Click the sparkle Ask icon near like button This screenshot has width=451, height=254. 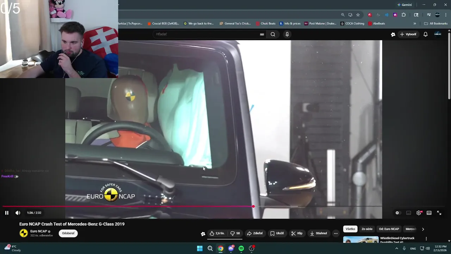click(203, 234)
